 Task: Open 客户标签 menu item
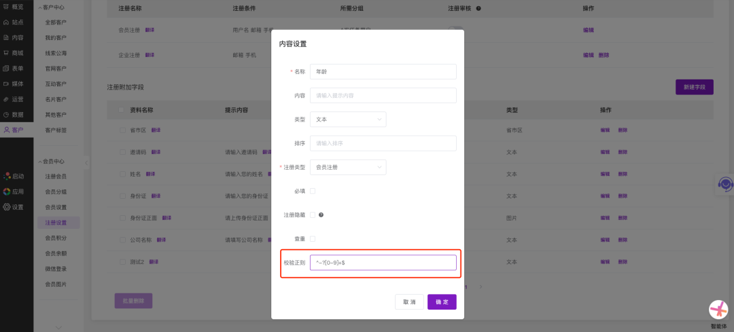(x=56, y=130)
